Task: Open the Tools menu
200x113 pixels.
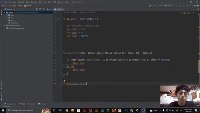Action: 50,2
